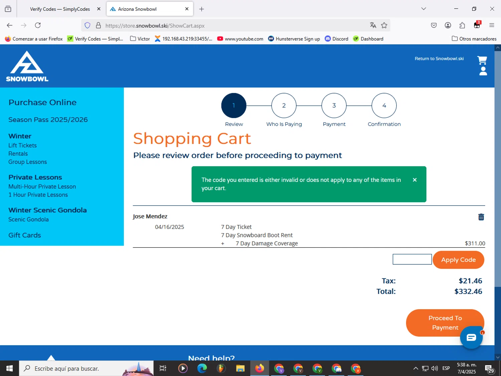Click the Windows taskbar search box
Screen dimensions: 501x376
click(x=86, y=368)
